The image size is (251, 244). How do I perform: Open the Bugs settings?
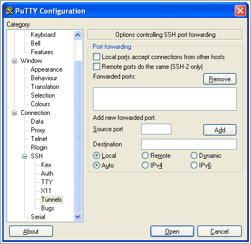48,208
